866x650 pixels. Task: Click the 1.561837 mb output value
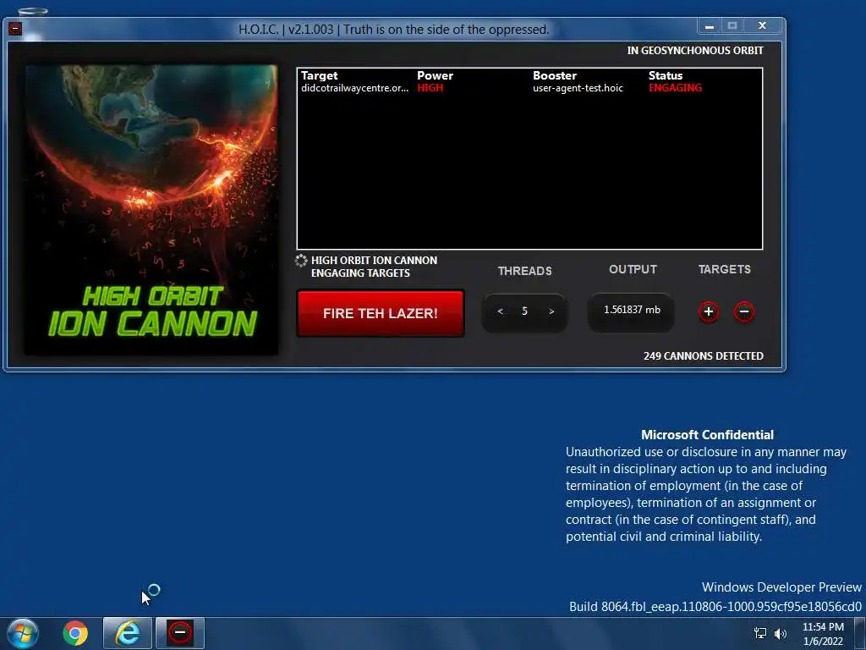[632, 310]
